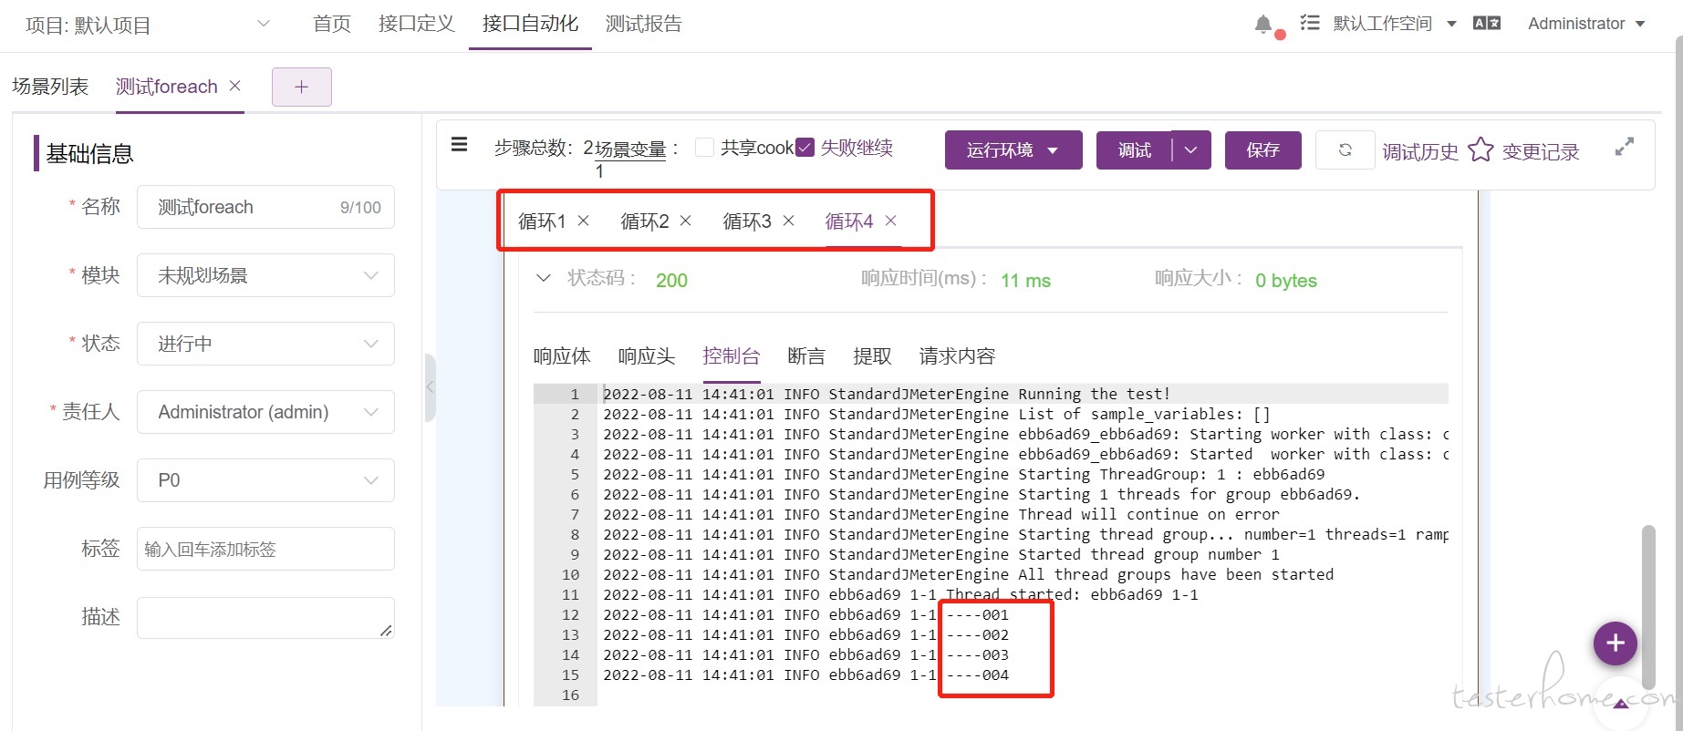Switch language with the translate icon
This screenshot has height=731, width=1683.
[x=1487, y=24]
